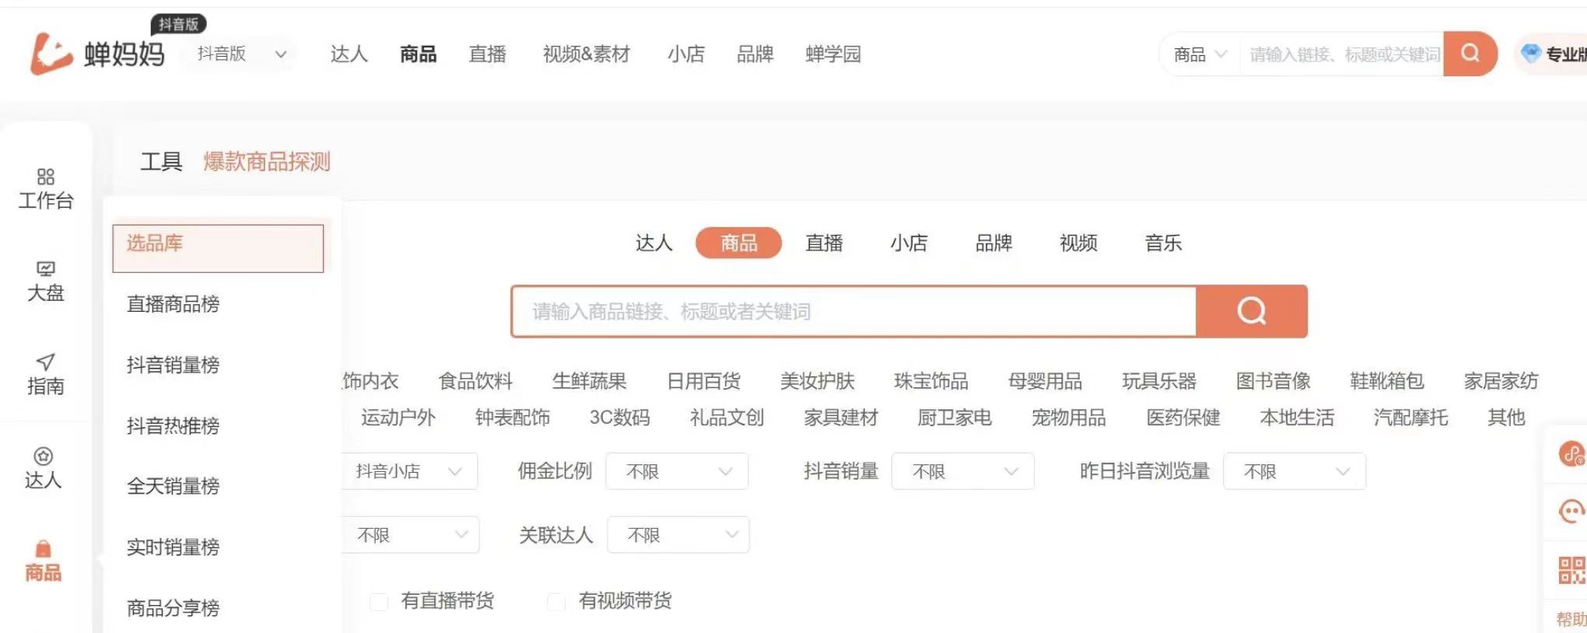
Task: Open 抖音热推榜 in submenu
Action: click(x=173, y=425)
